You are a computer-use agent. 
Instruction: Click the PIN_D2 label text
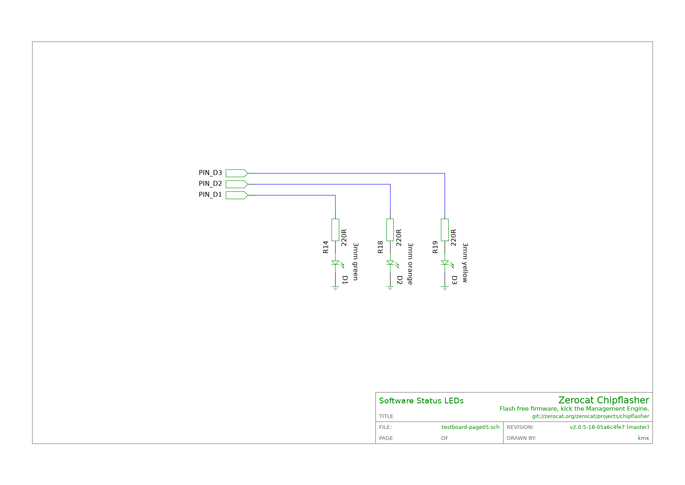pos(210,184)
